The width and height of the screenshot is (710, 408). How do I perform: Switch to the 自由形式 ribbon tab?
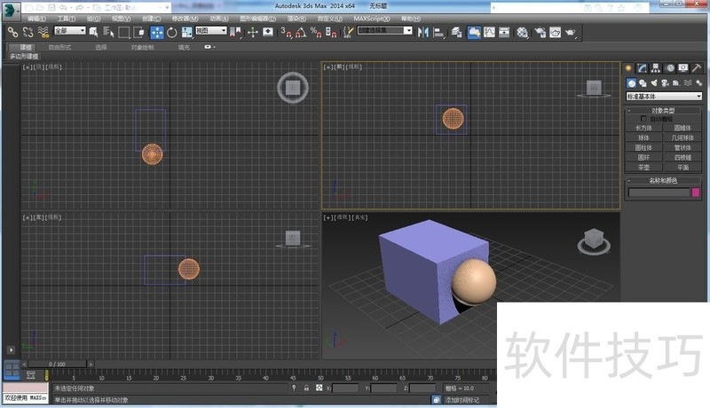60,46
